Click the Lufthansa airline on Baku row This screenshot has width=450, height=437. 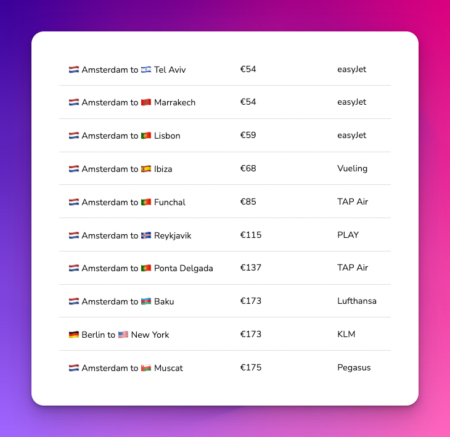coord(357,301)
